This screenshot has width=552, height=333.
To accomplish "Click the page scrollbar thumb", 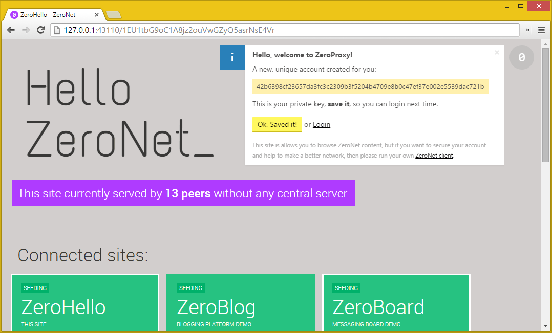I will click(546, 105).
